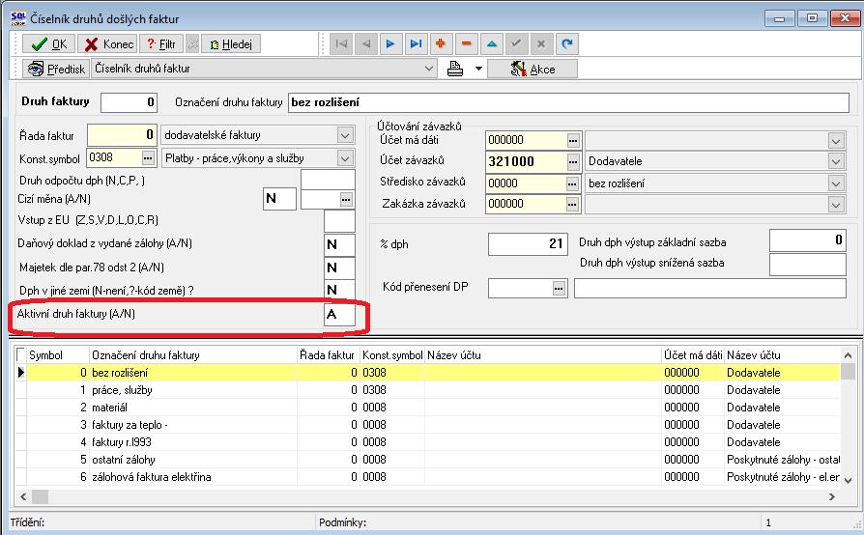The width and height of the screenshot is (864, 535).
Task: Click the Konst.symbol column header
Action: tap(392, 355)
